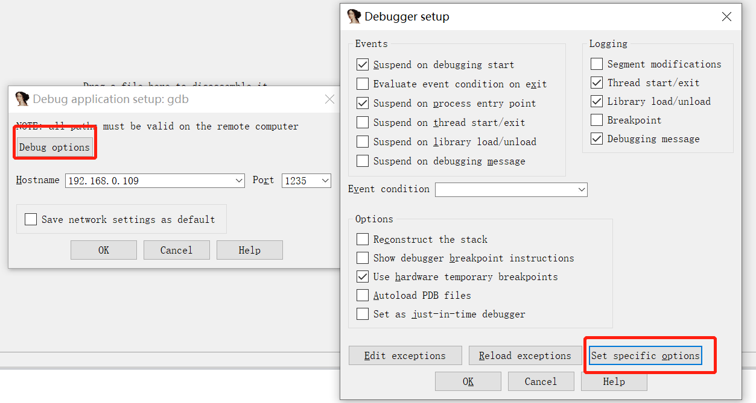Enable Segment modifications logging
This screenshot has height=403, width=756.
(596, 64)
